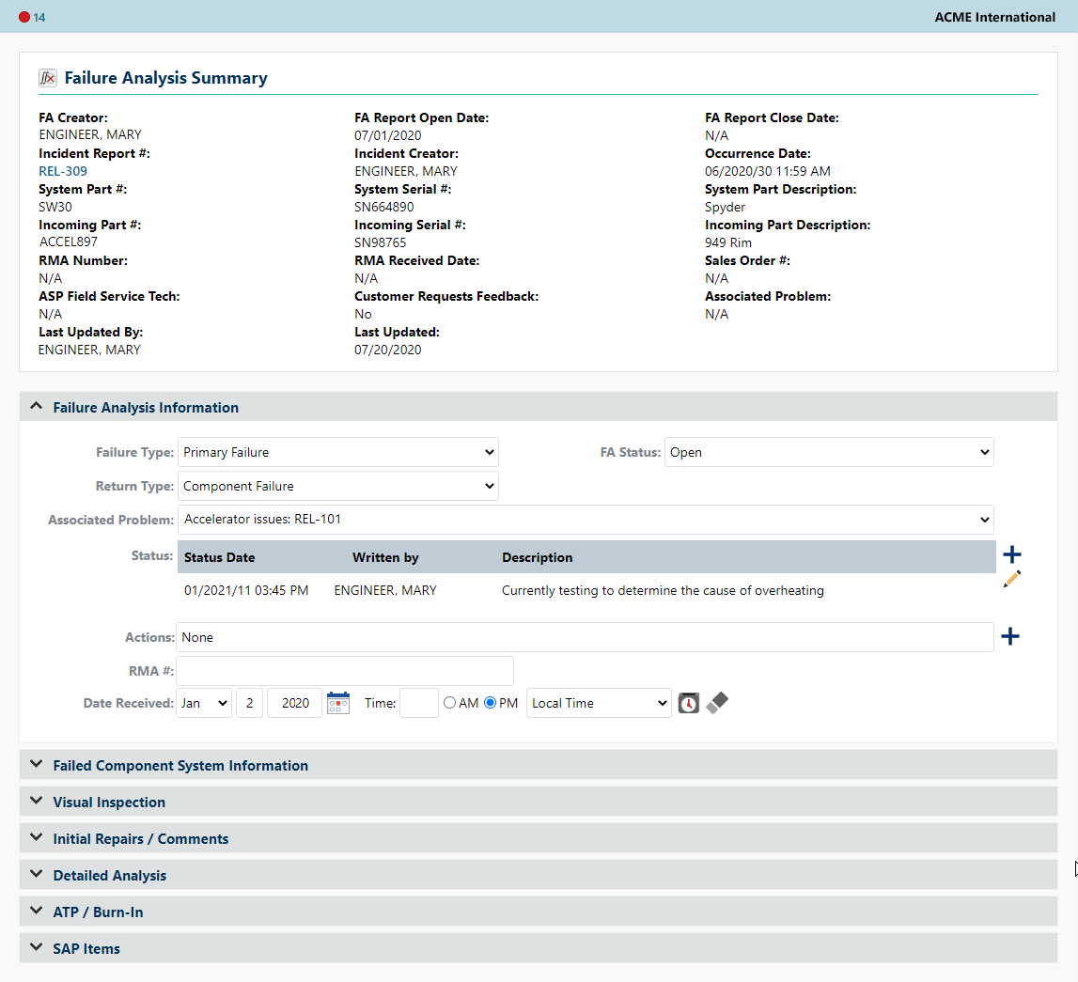Click the Actions field showing None
This screenshot has width=1078, height=982.
[x=586, y=637]
